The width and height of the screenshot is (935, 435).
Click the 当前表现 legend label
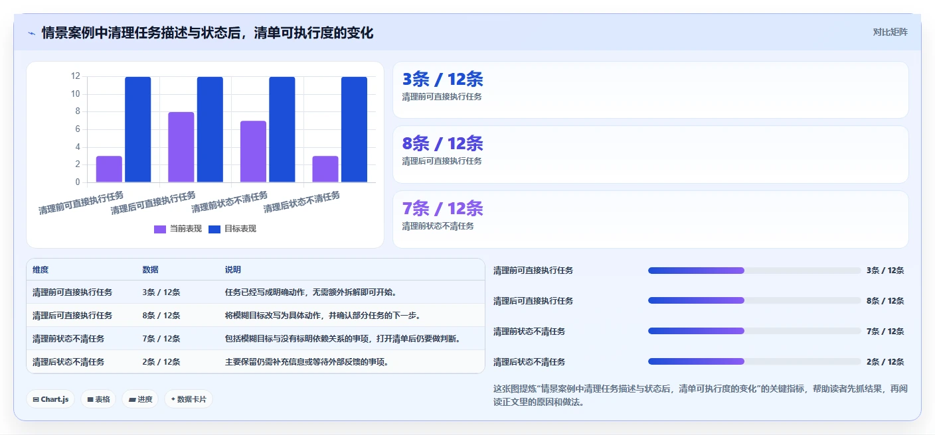click(x=186, y=229)
